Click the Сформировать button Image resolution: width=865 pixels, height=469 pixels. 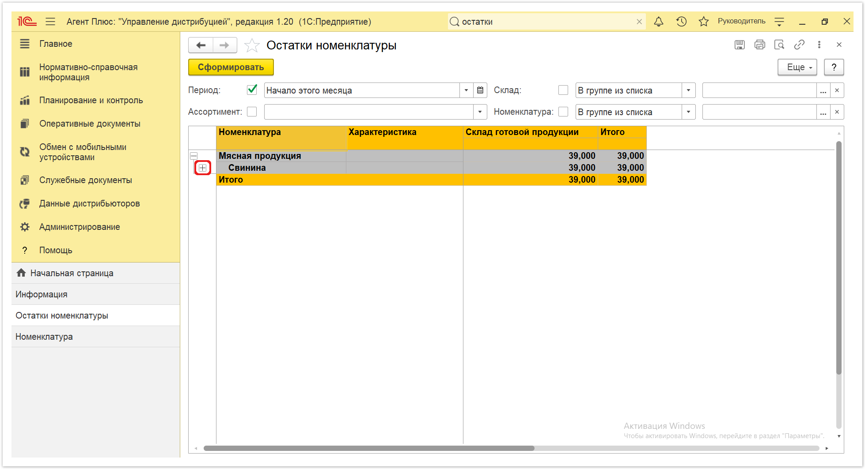tap(231, 67)
